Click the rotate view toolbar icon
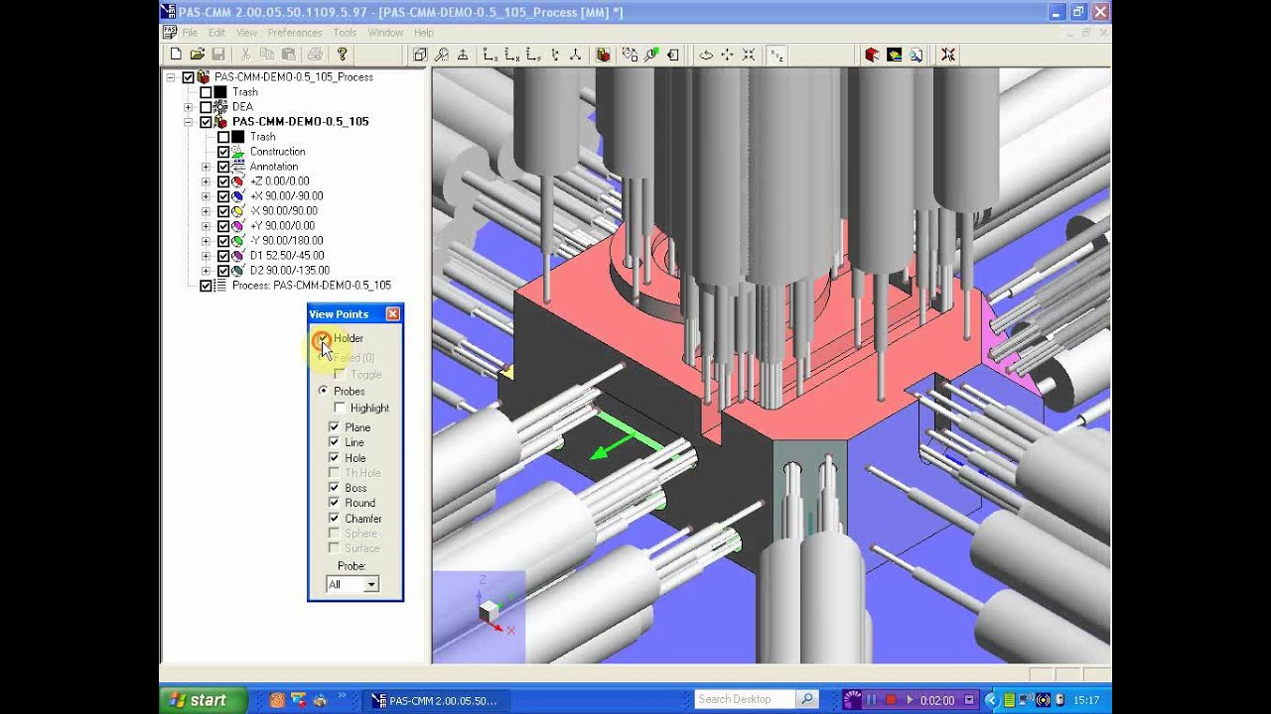 point(706,55)
